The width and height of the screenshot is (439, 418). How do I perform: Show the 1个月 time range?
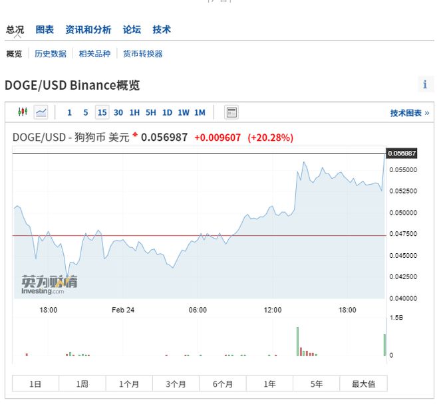tap(129, 384)
